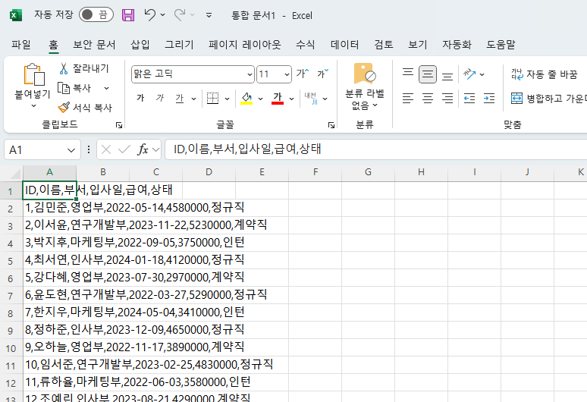Click the formula bar text

tap(247, 149)
